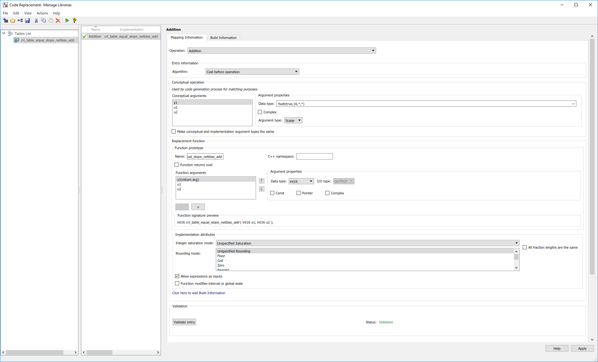Uncheck Allow expressions as inputs
The height and width of the screenshot is (362, 598).
[177, 276]
